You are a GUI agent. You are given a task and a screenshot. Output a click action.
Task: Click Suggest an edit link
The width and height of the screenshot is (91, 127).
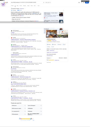[x=49, y=52]
